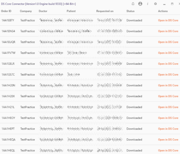Click Open in DS Core for order 1AA1GS7C
Image resolution: width=180 pixels, height=154 pixels.
click(168, 74)
